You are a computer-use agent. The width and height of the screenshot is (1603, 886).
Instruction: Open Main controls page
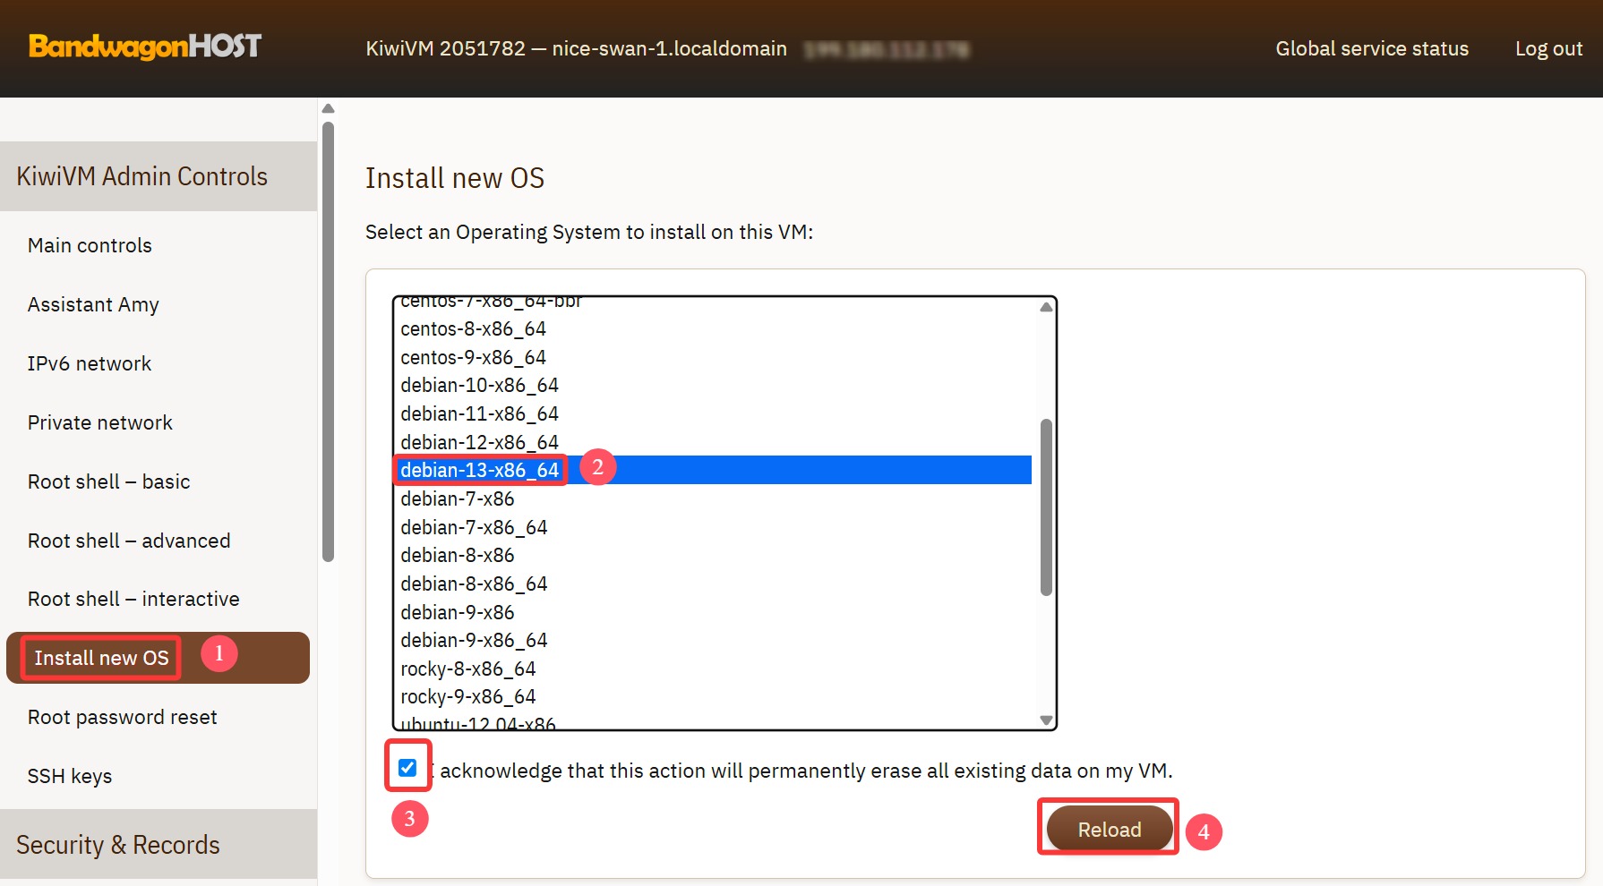[x=90, y=245]
